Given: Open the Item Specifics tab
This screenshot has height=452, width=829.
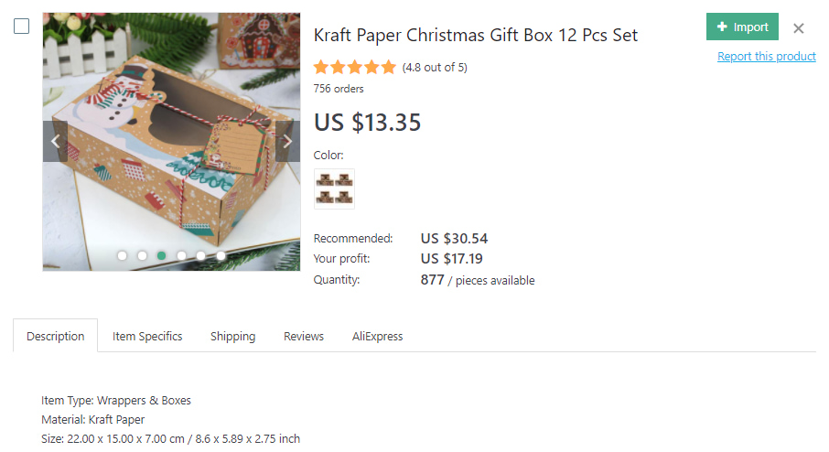Looking at the screenshot, I should coord(147,336).
